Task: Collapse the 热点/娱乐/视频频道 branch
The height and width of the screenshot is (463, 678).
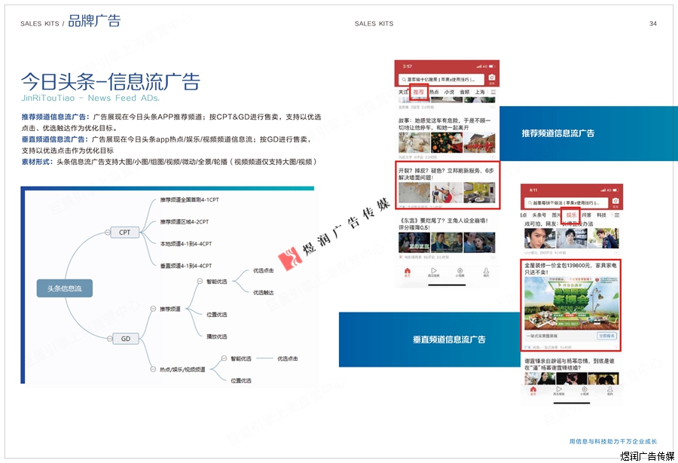Action: point(153,369)
